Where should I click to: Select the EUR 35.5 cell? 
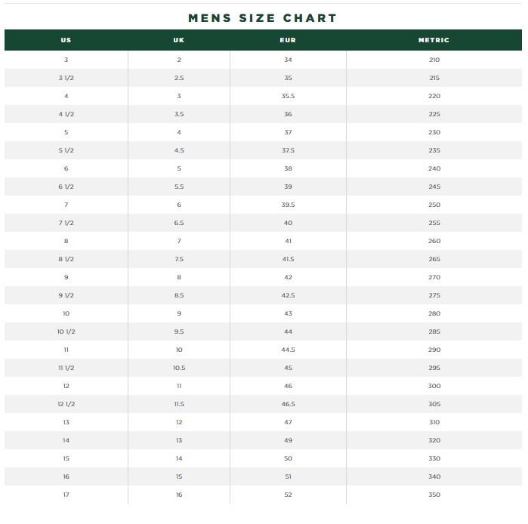point(288,96)
